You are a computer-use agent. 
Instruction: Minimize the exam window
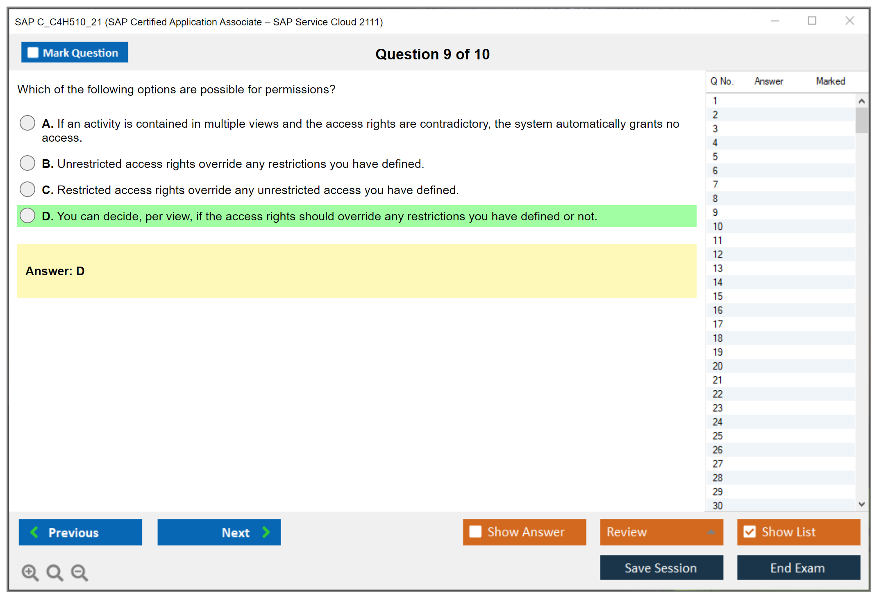(775, 21)
